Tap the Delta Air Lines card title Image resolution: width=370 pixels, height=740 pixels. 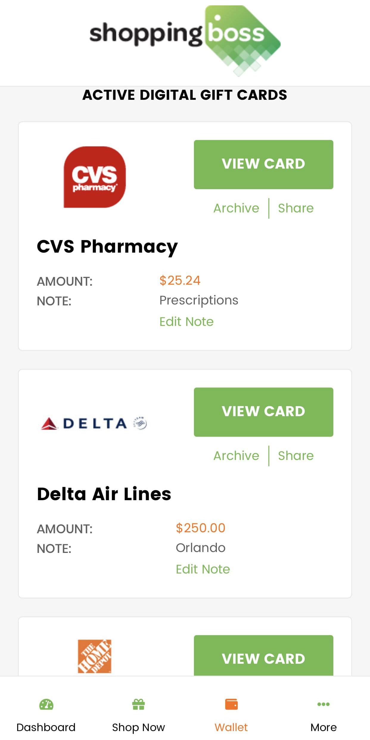click(104, 494)
